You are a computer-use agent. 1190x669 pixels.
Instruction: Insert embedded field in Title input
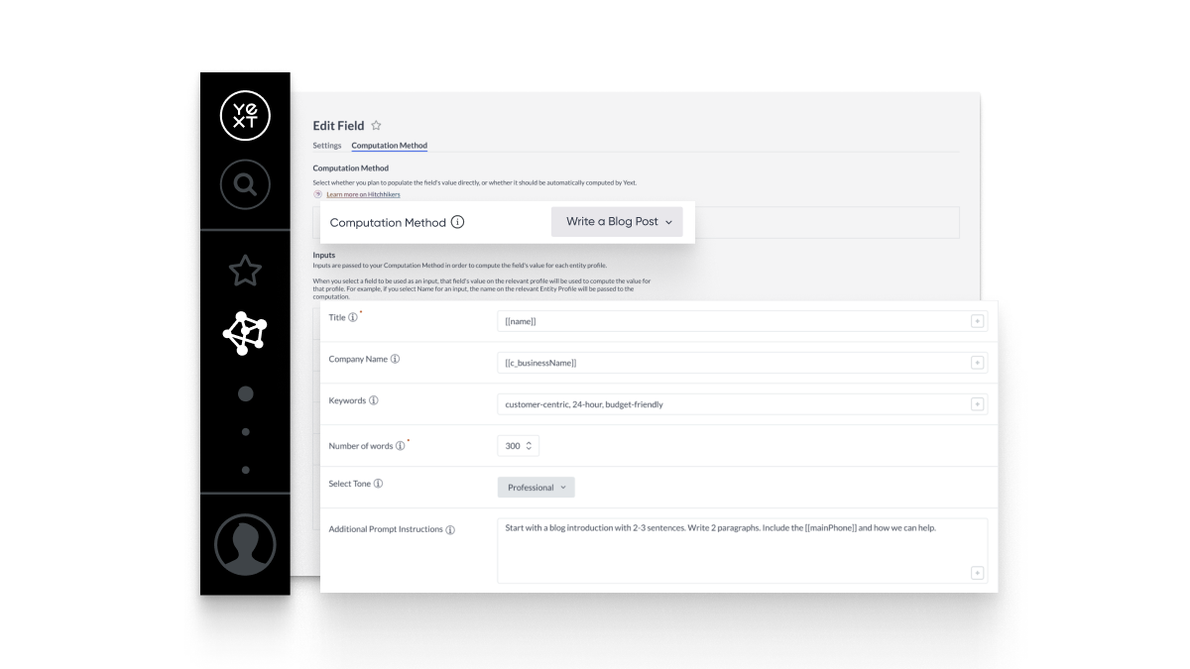coord(977,321)
